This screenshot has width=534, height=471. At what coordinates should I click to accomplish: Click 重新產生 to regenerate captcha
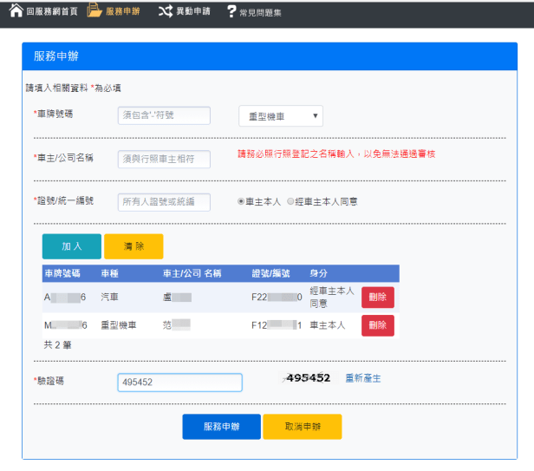pos(363,378)
